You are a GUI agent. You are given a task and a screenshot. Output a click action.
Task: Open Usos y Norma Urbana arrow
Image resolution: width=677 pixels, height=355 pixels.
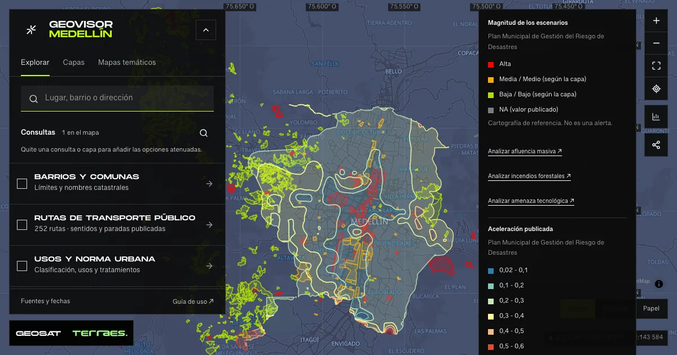[x=209, y=266]
